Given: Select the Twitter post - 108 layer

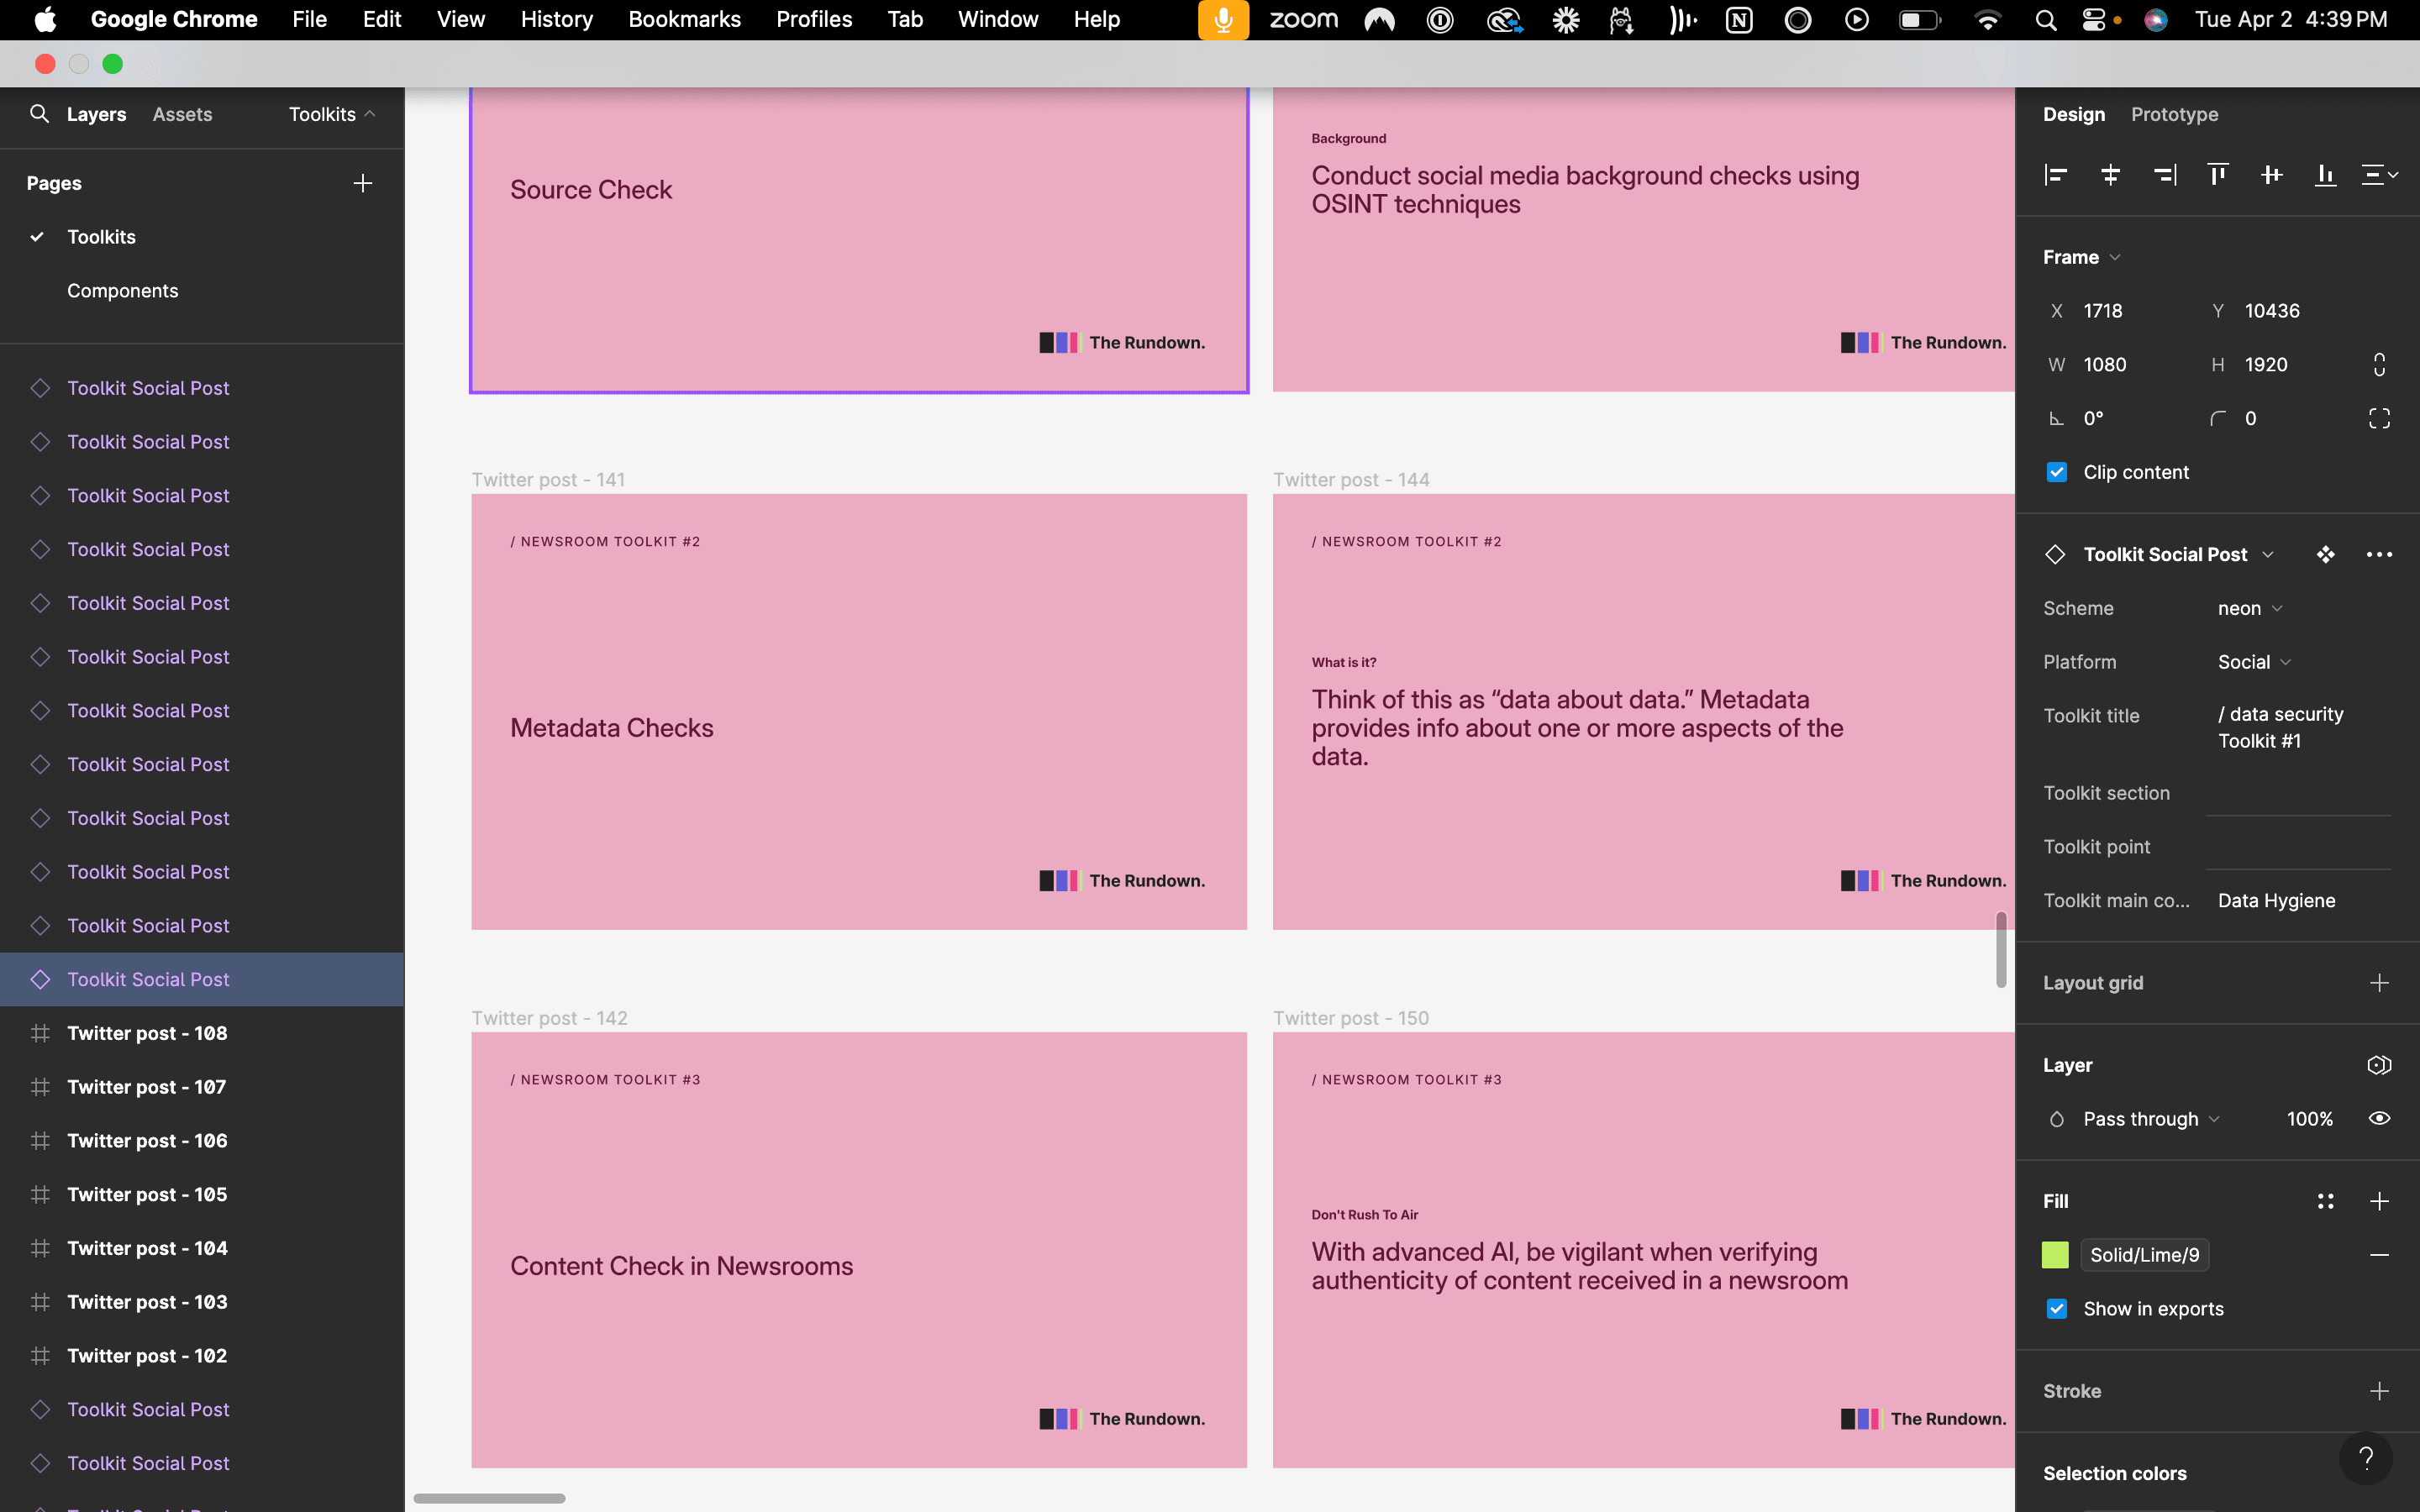Looking at the screenshot, I should [x=147, y=1033].
